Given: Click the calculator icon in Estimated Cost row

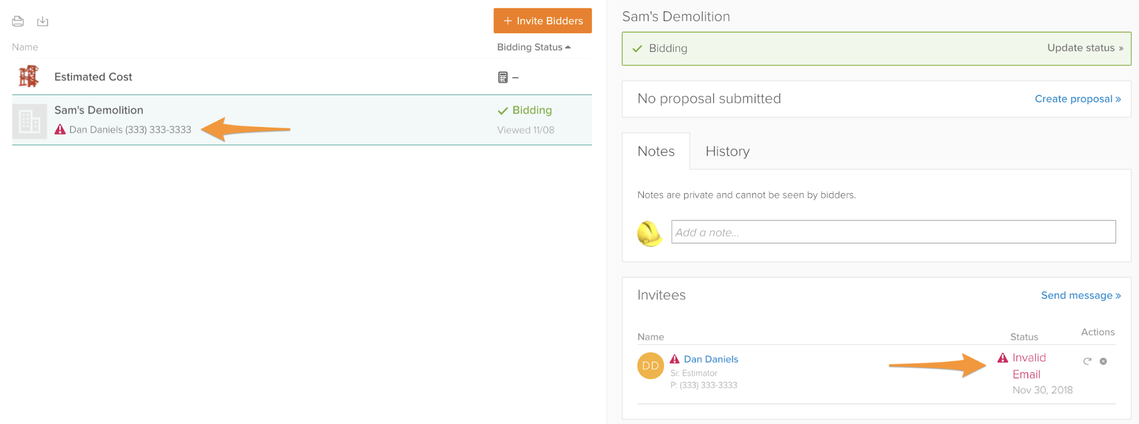Looking at the screenshot, I should coord(503,78).
